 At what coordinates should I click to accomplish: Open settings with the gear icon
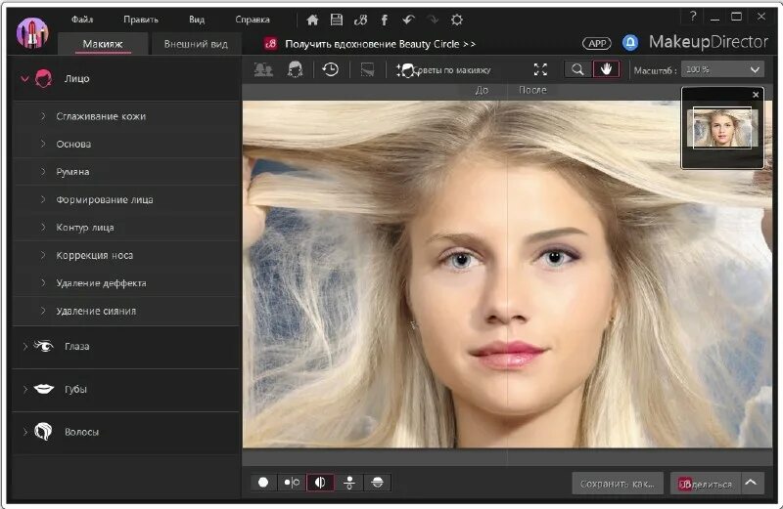coord(456,20)
